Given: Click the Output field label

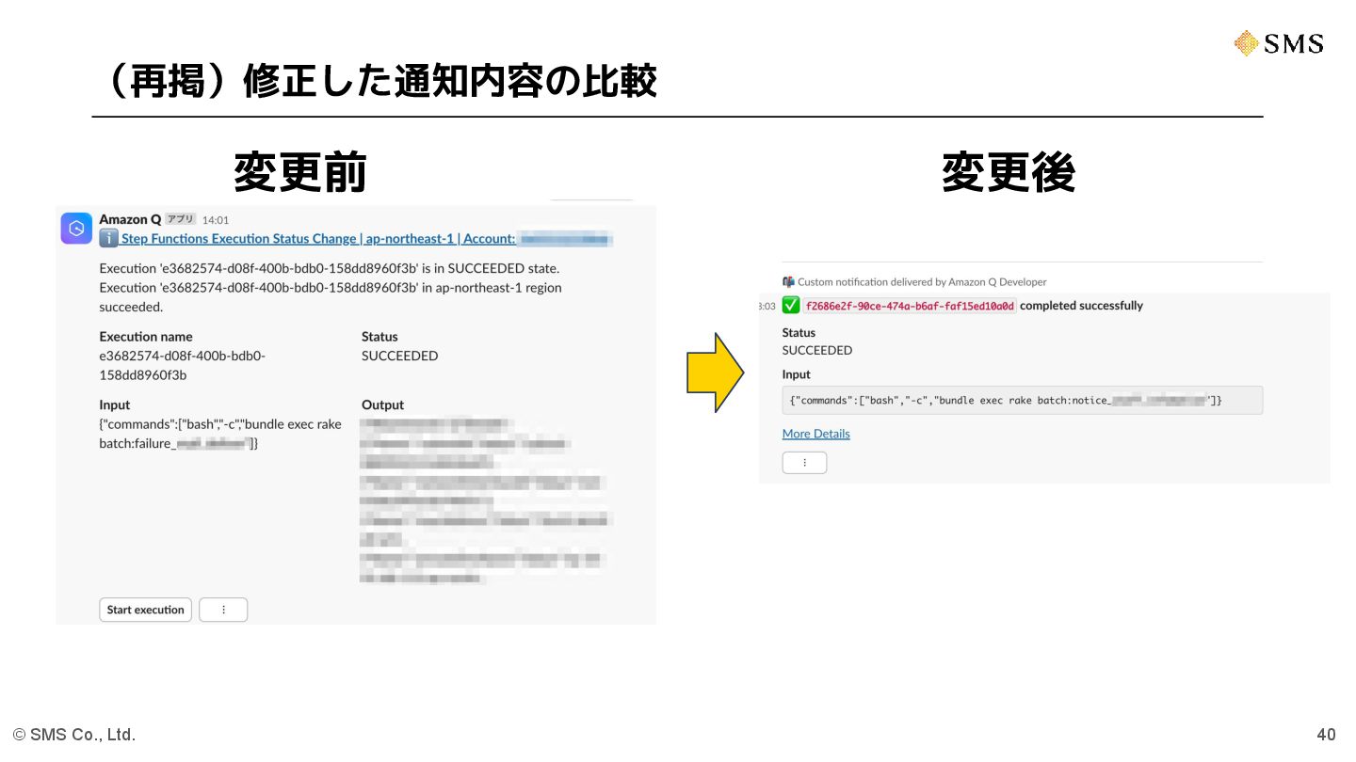Looking at the screenshot, I should [382, 405].
